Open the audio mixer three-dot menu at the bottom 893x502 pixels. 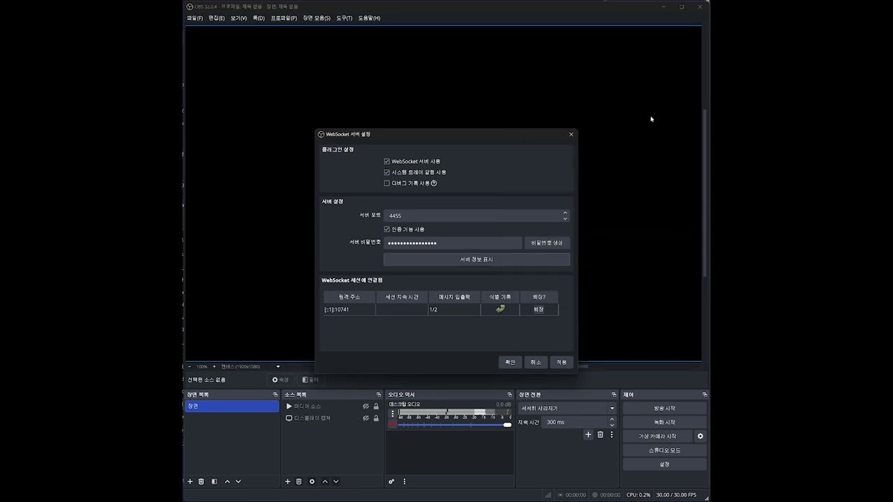coord(404,481)
